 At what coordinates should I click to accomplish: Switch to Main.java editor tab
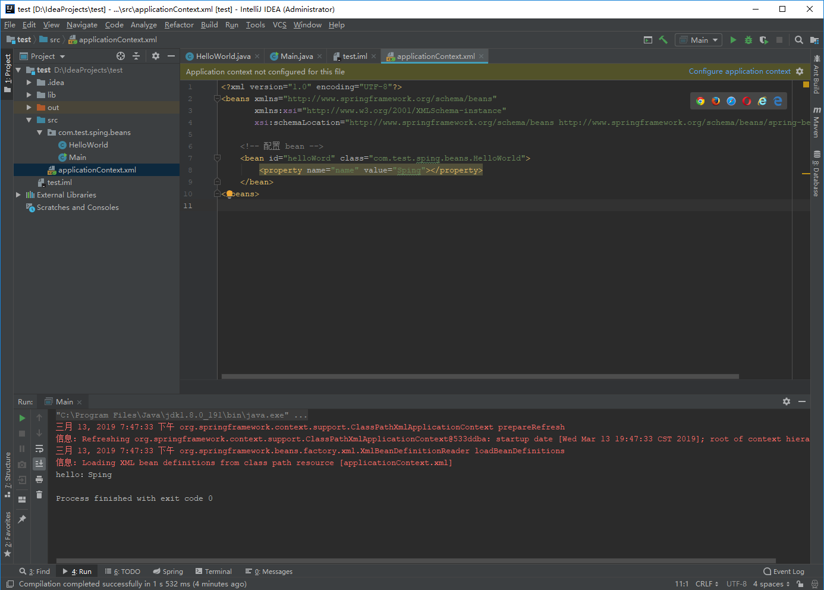pyautogui.click(x=297, y=57)
